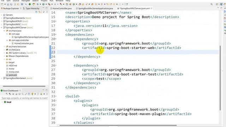Expand the Servers project node

coord(1,15)
